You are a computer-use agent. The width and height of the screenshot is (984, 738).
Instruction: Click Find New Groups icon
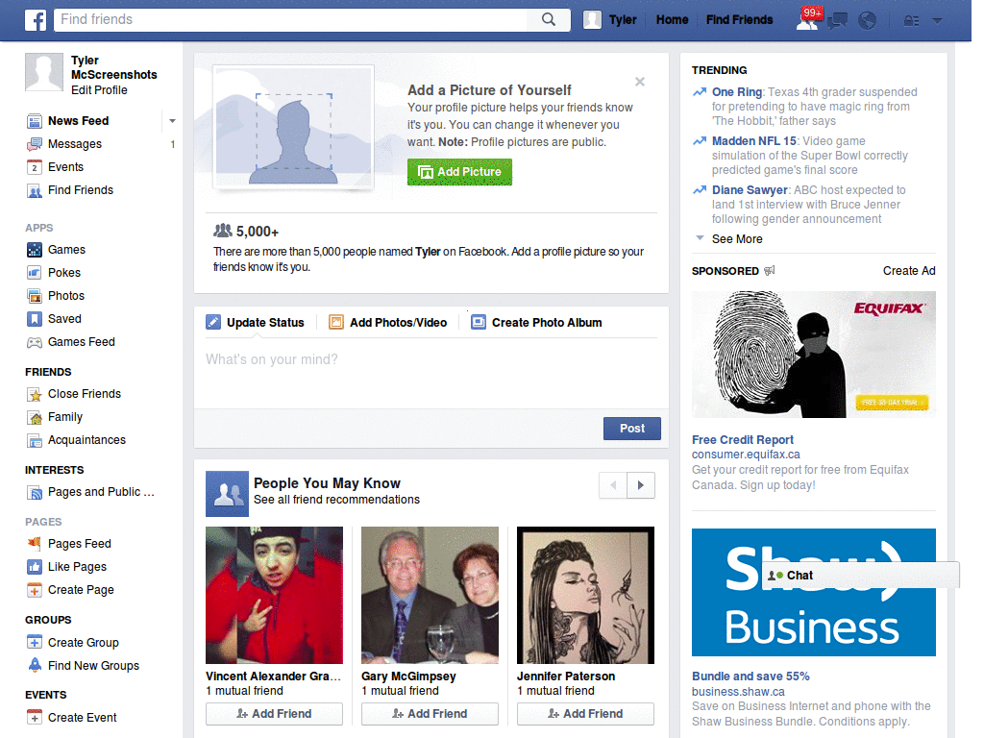pos(35,665)
